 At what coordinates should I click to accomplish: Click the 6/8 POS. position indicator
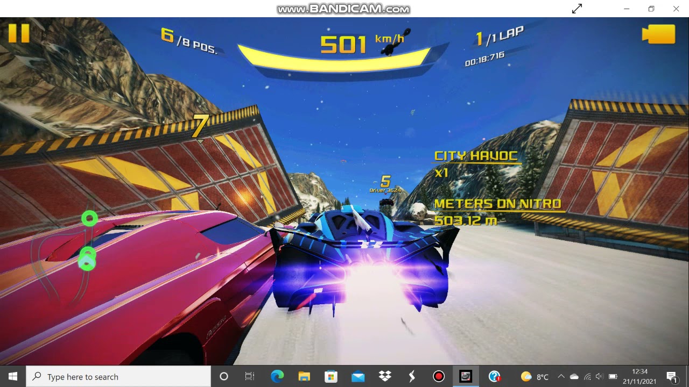[x=189, y=41]
